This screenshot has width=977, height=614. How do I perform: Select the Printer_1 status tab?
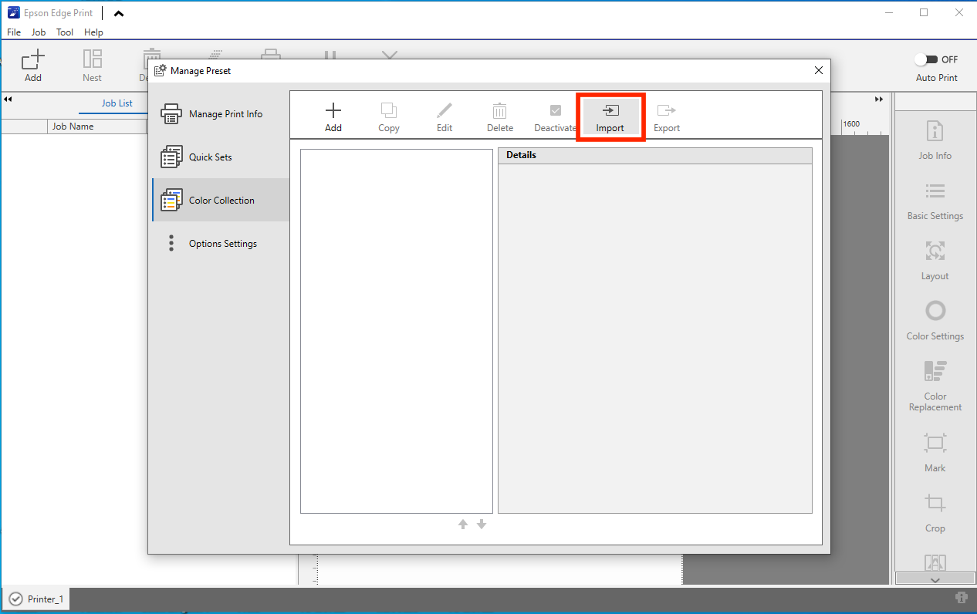tap(36, 599)
